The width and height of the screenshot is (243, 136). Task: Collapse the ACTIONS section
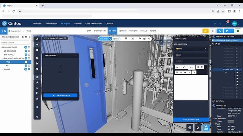[x=214, y=101]
